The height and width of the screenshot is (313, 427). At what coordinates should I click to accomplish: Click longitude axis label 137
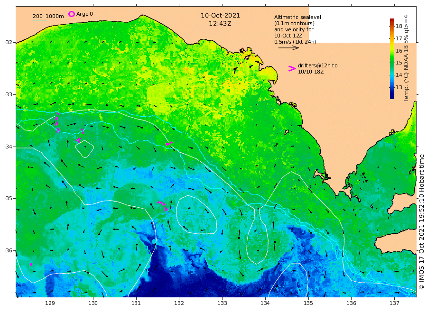coord(394,303)
